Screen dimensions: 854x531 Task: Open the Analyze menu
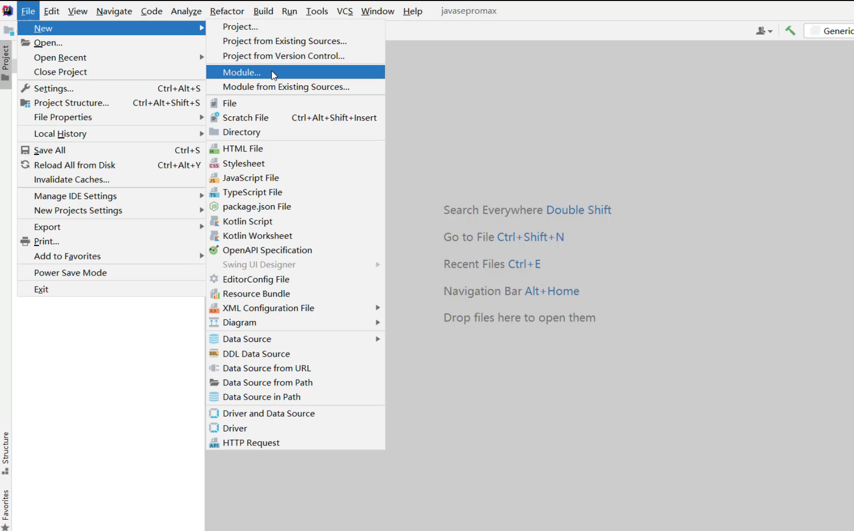[186, 11]
